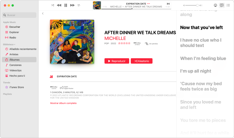Go to previous track
The image size is (234, 138).
[x=59, y=5]
